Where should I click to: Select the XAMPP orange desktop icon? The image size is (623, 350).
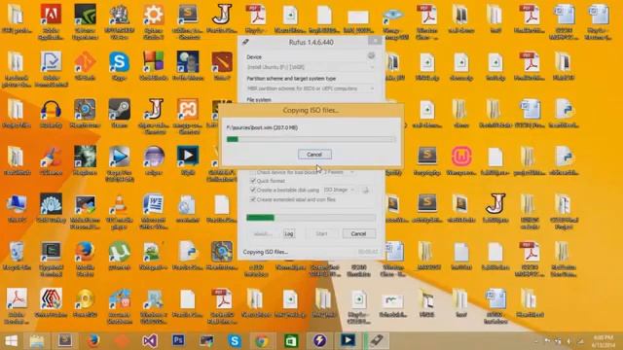[188, 115]
